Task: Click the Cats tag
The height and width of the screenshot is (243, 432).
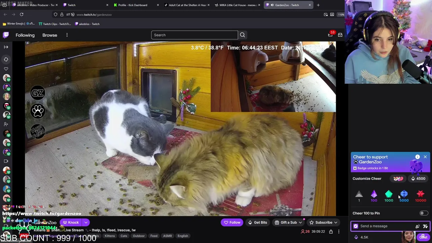Action: [124, 236]
